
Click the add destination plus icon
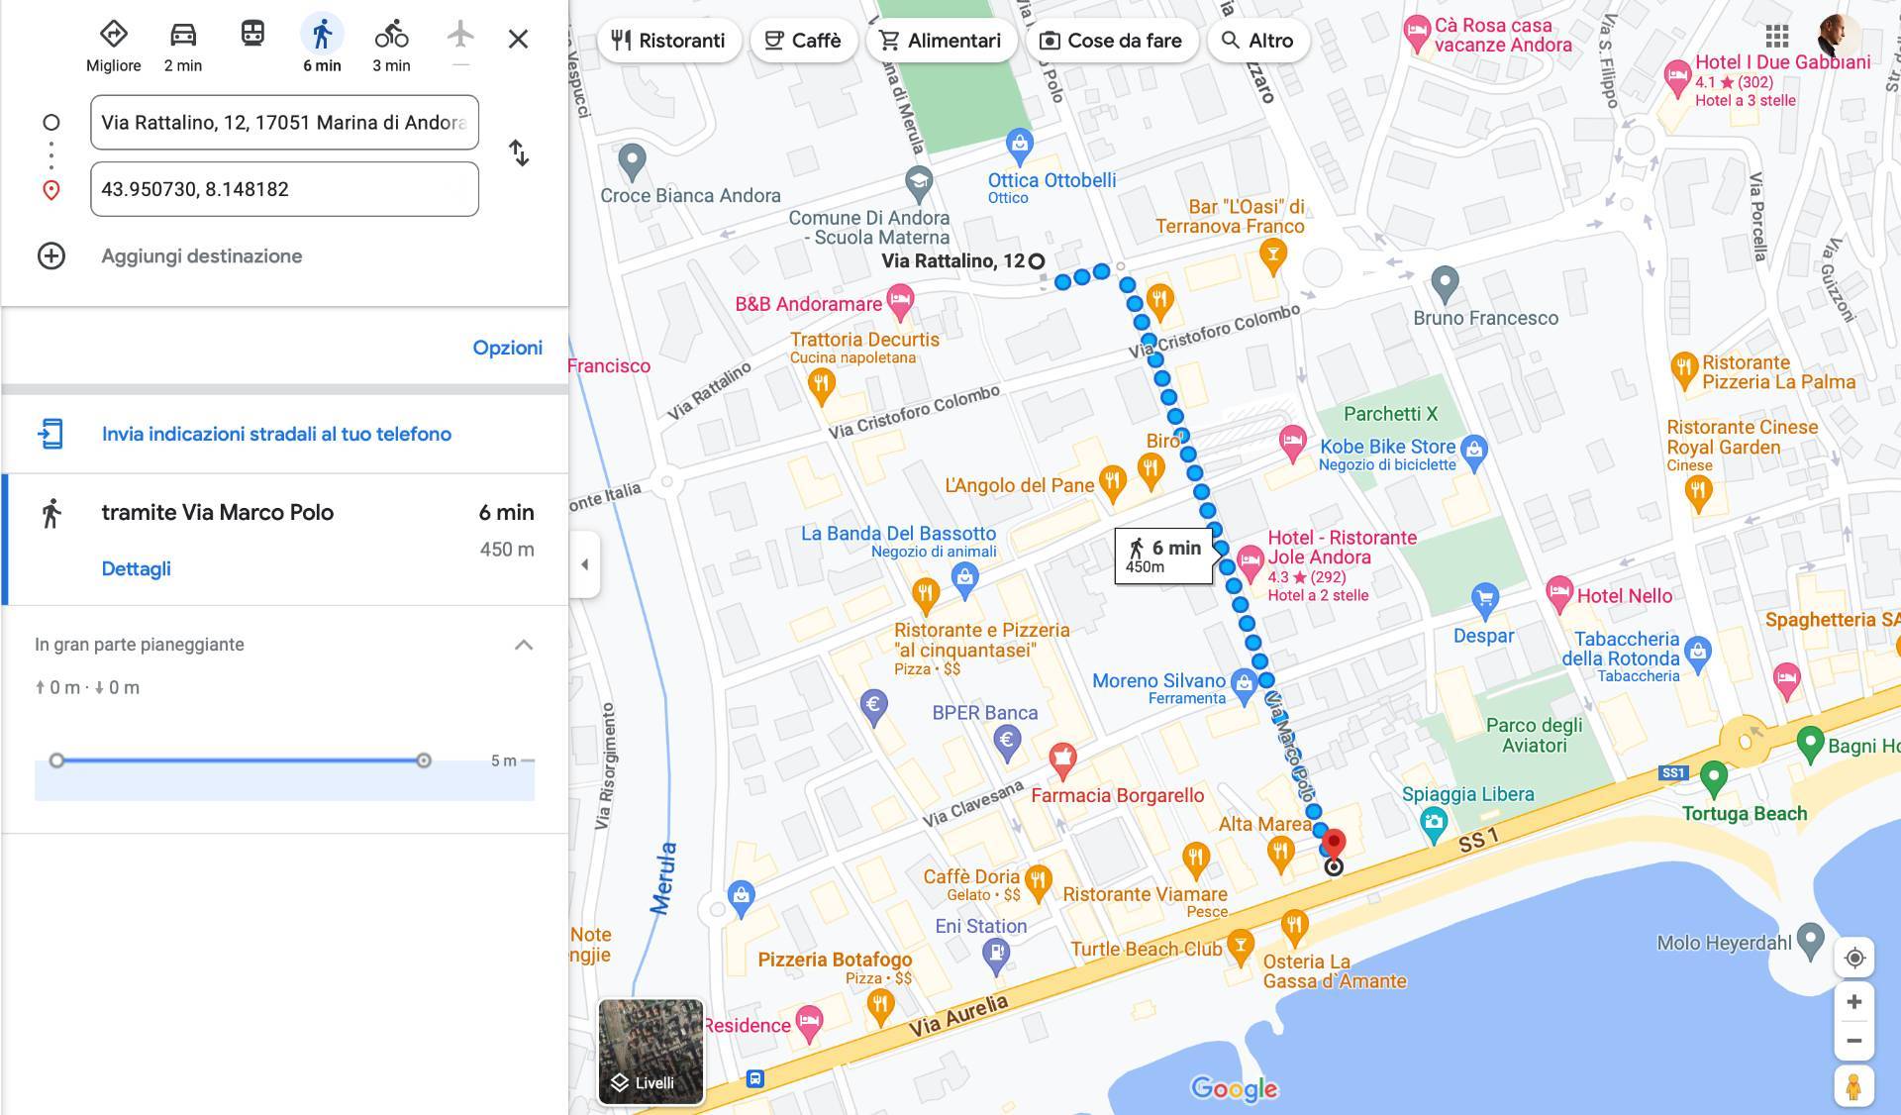click(x=51, y=255)
